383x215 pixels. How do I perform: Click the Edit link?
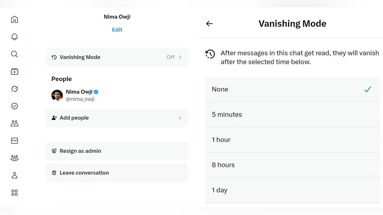pyautogui.click(x=117, y=30)
